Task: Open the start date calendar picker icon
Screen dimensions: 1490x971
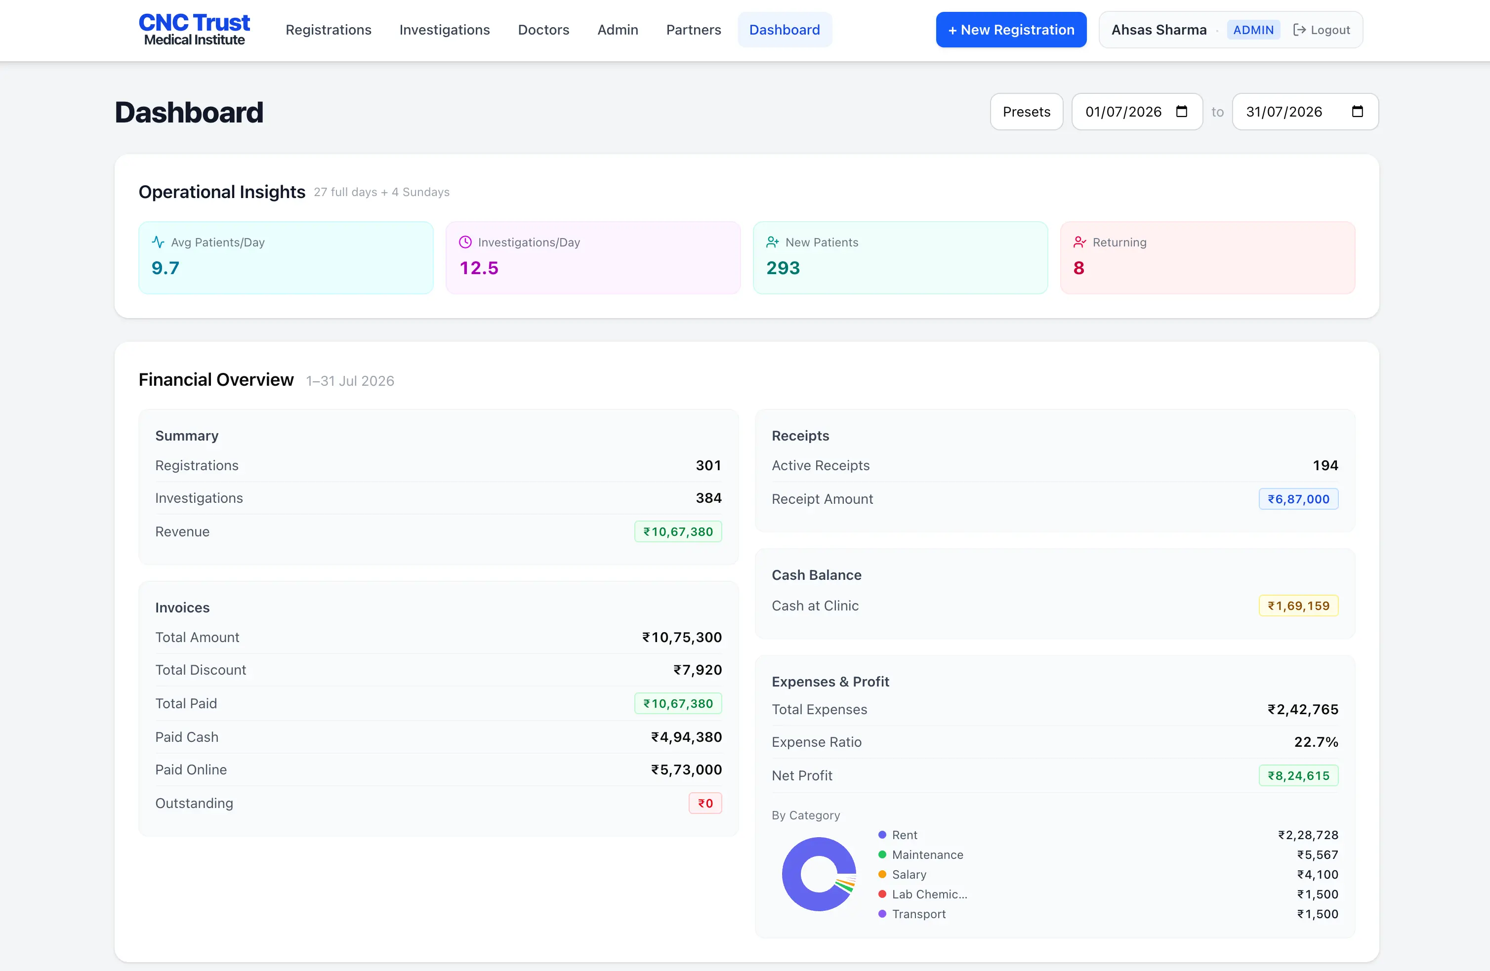Action: coord(1181,112)
